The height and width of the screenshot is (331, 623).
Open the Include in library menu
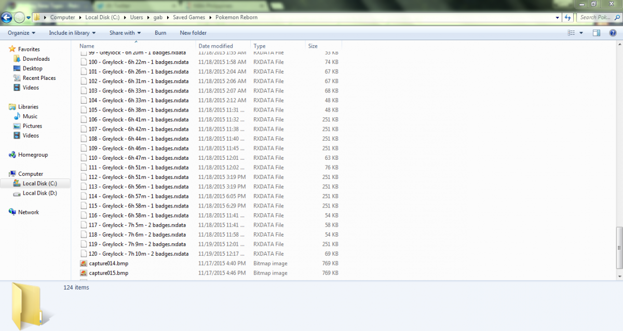[x=72, y=33]
